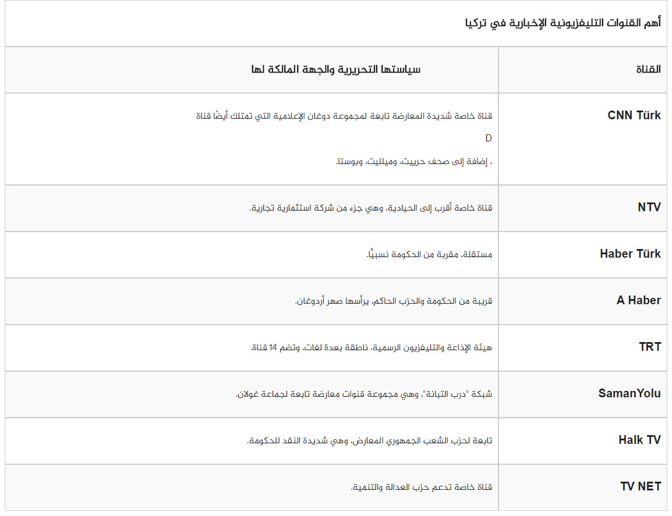Select the TRT channel name cell
The image size is (672, 516).
pos(649,347)
